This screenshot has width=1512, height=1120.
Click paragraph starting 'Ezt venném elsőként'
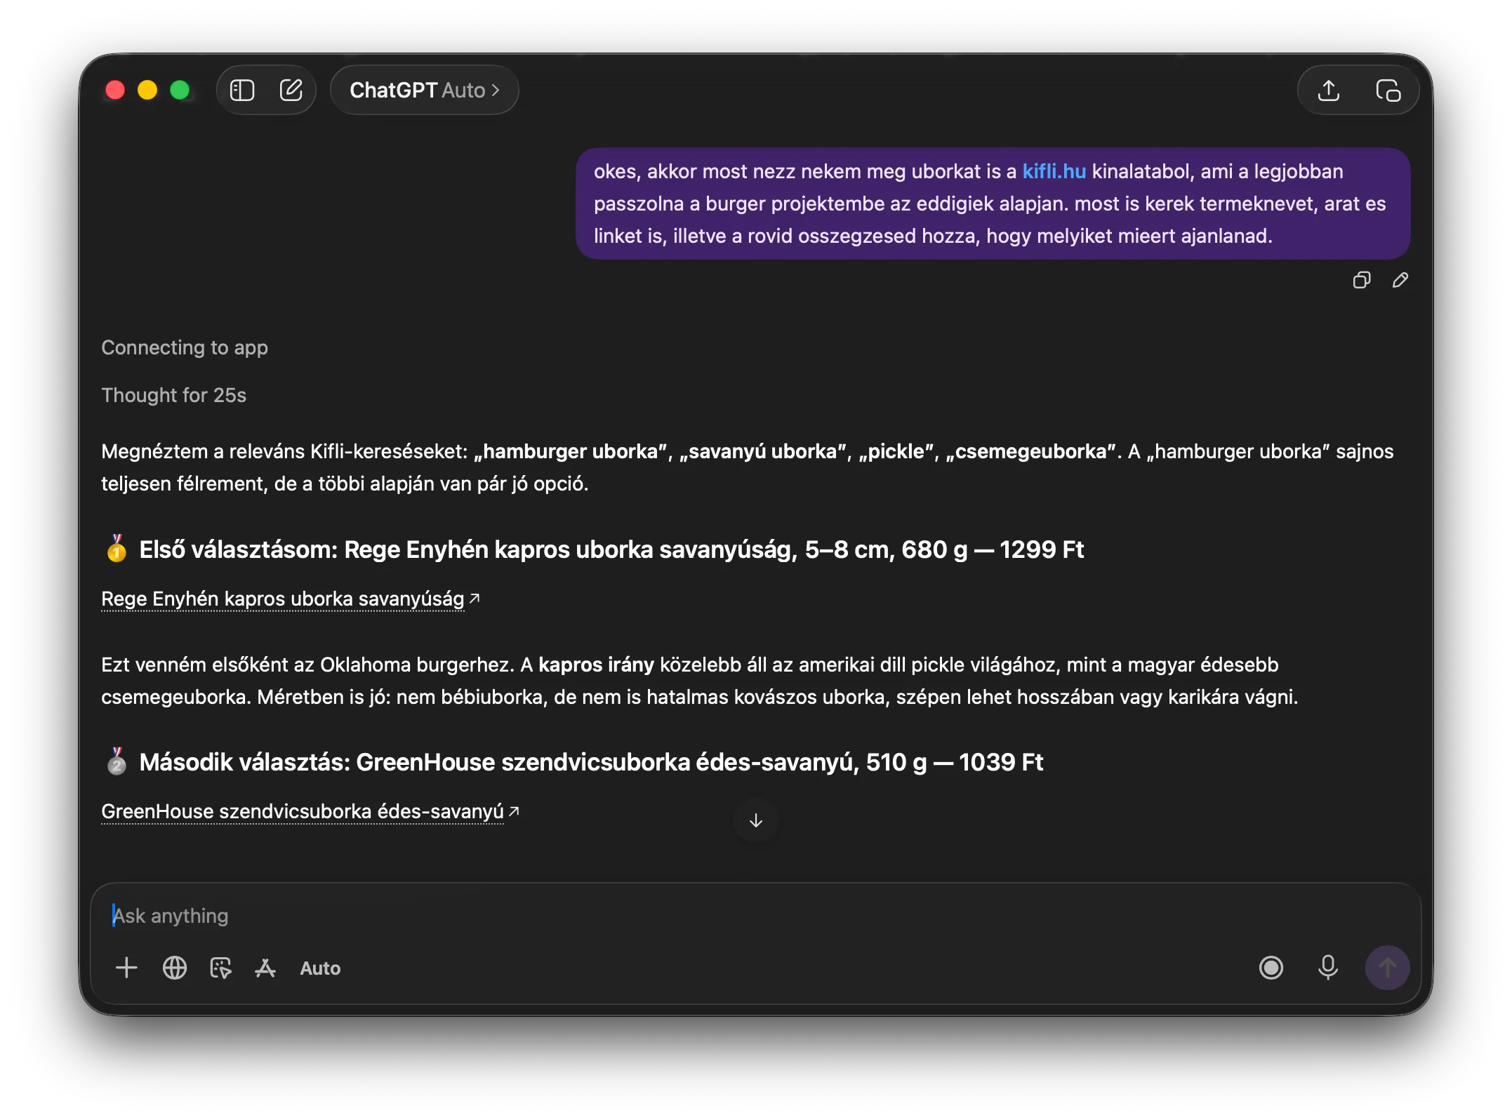coord(700,681)
